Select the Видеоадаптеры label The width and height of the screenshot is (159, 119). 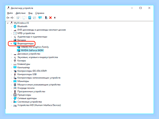pyautogui.click(x=26, y=44)
